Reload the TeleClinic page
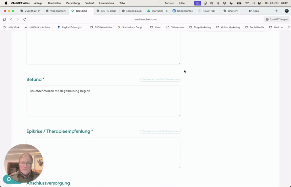291x187 pixels. click(25, 19)
